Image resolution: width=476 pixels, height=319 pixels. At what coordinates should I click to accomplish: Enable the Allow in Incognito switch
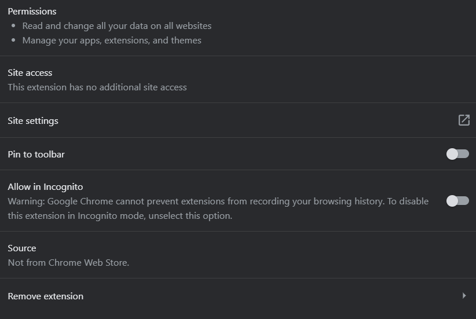point(457,201)
